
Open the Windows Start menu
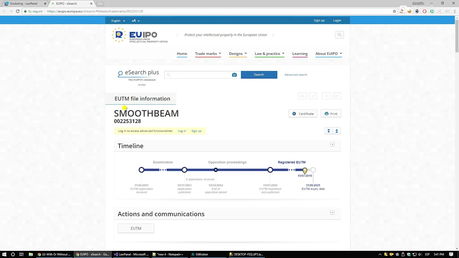(4, 254)
